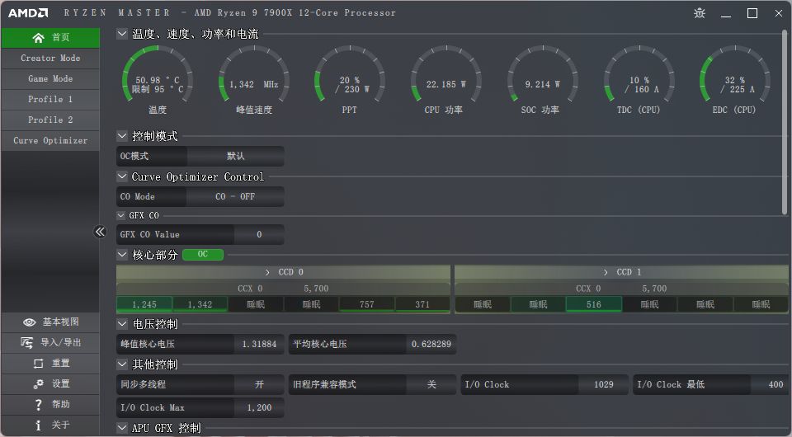792x437 pixels.
Task: Collapse the 控制模式 section
Action: [122, 136]
